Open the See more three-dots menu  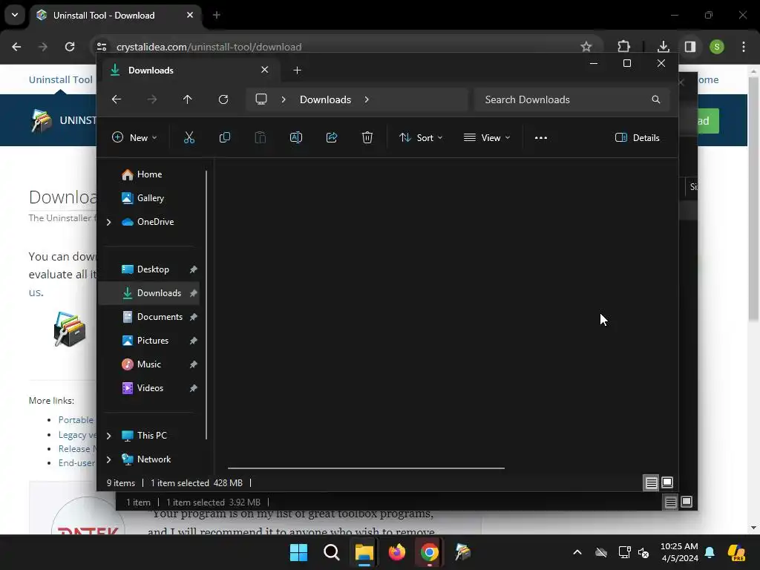click(x=541, y=137)
